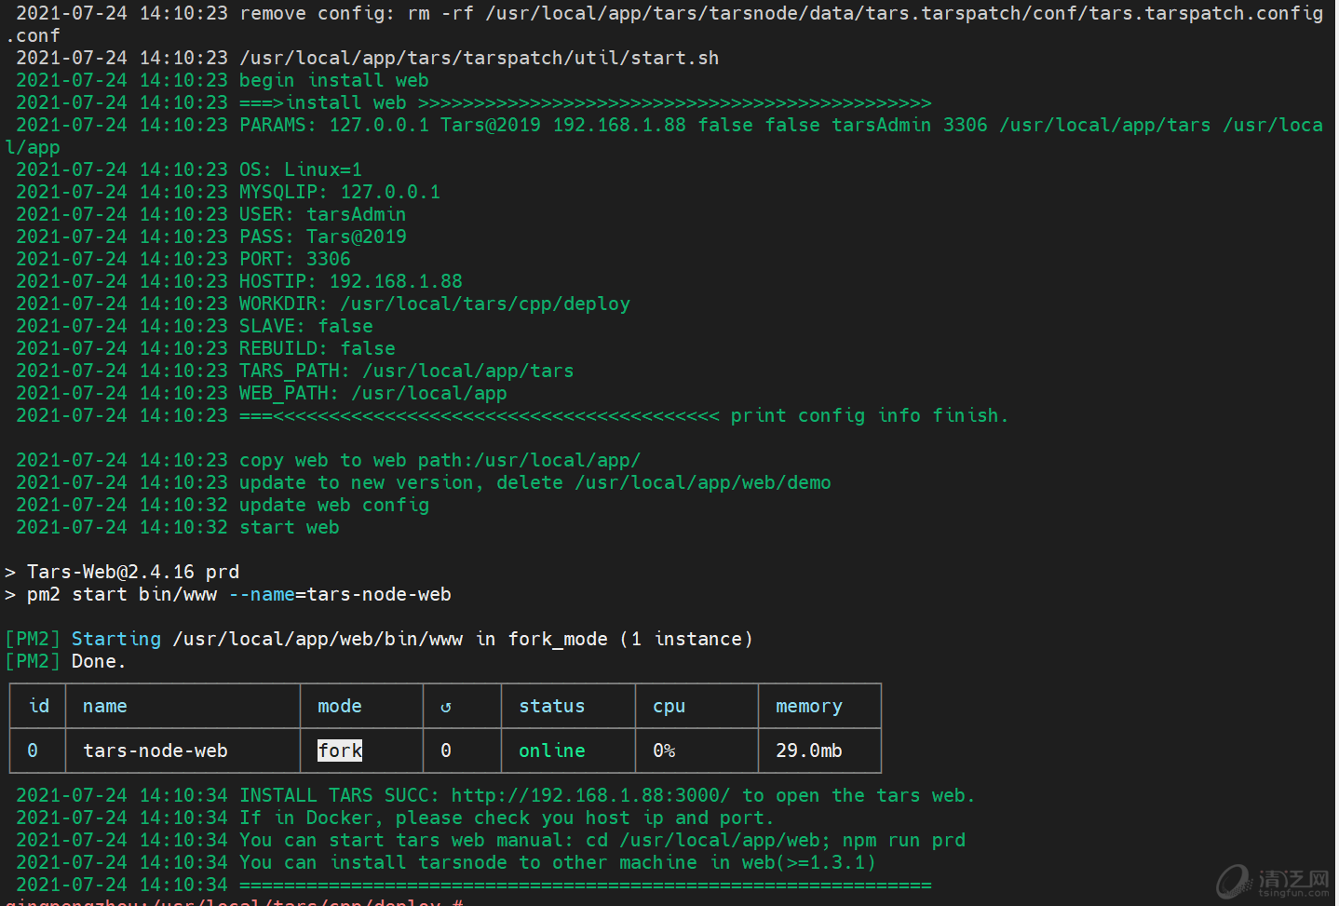
Task: Click the restart count ↺ column header
Action: (445, 707)
